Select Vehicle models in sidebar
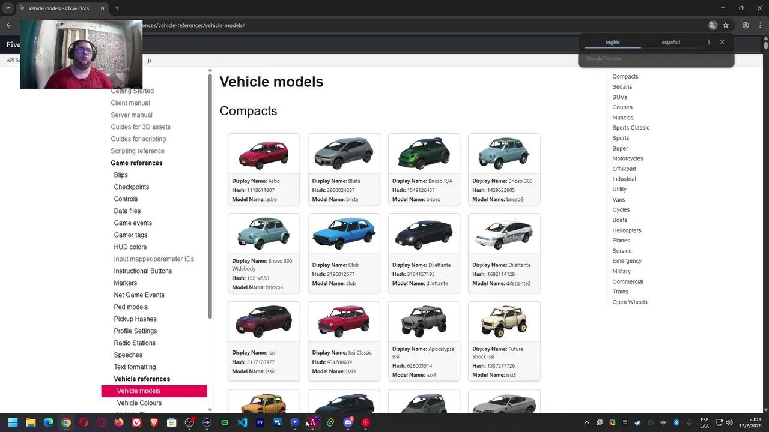Image resolution: width=769 pixels, height=432 pixels. (154, 391)
